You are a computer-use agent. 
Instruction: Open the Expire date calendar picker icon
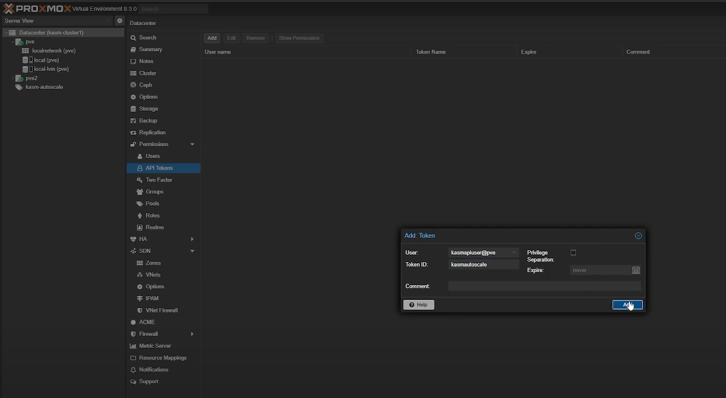coord(636,270)
